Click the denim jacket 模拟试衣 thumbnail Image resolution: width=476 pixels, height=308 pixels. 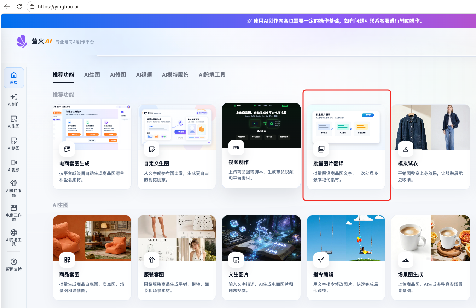point(430,127)
